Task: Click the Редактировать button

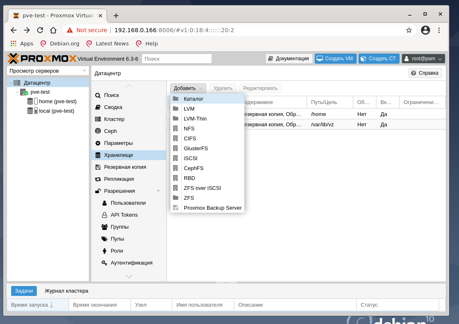Action: (260, 88)
